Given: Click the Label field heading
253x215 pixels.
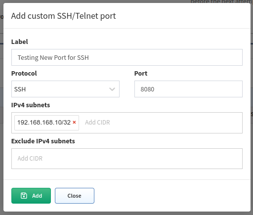Looking at the screenshot, I should click(x=20, y=42).
